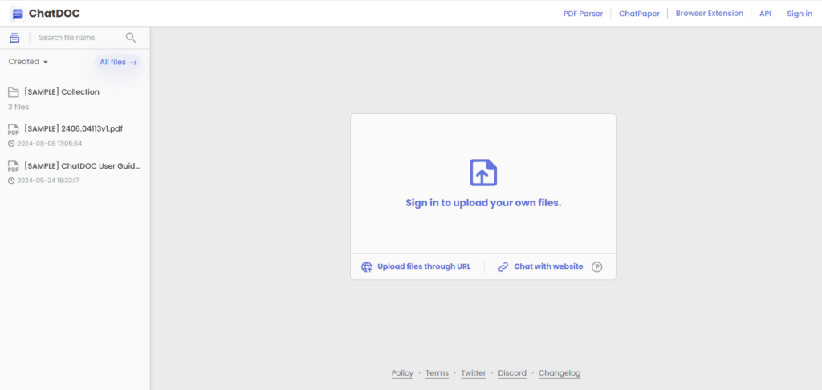This screenshot has height=390, width=822.
Task: Click the collection stack icon beside search
Action: [14, 38]
